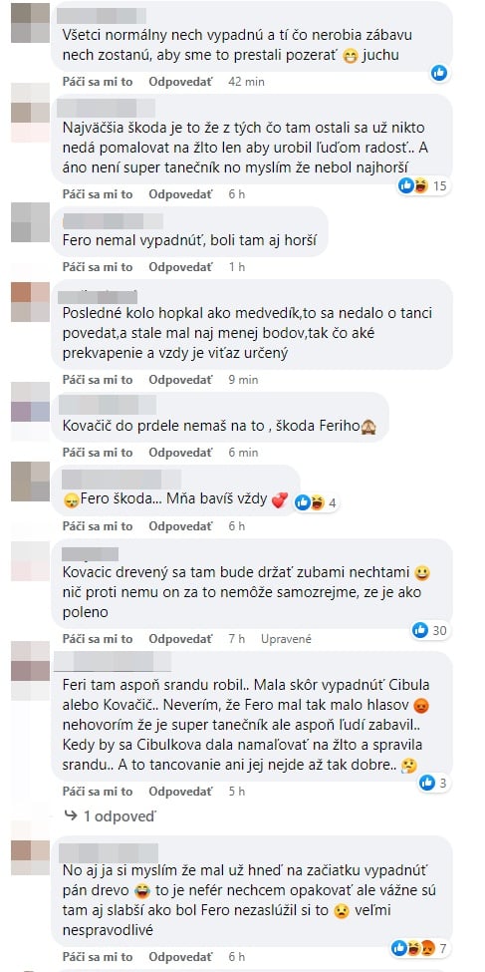This screenshot has width=485, height=972.
Task: Like the 'Kovačič do prdele' comment
Action: (x=98, y=453)
